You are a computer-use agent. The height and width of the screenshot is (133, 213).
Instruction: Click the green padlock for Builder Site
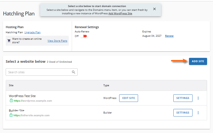pyautogui.click(x=11, y=115)
